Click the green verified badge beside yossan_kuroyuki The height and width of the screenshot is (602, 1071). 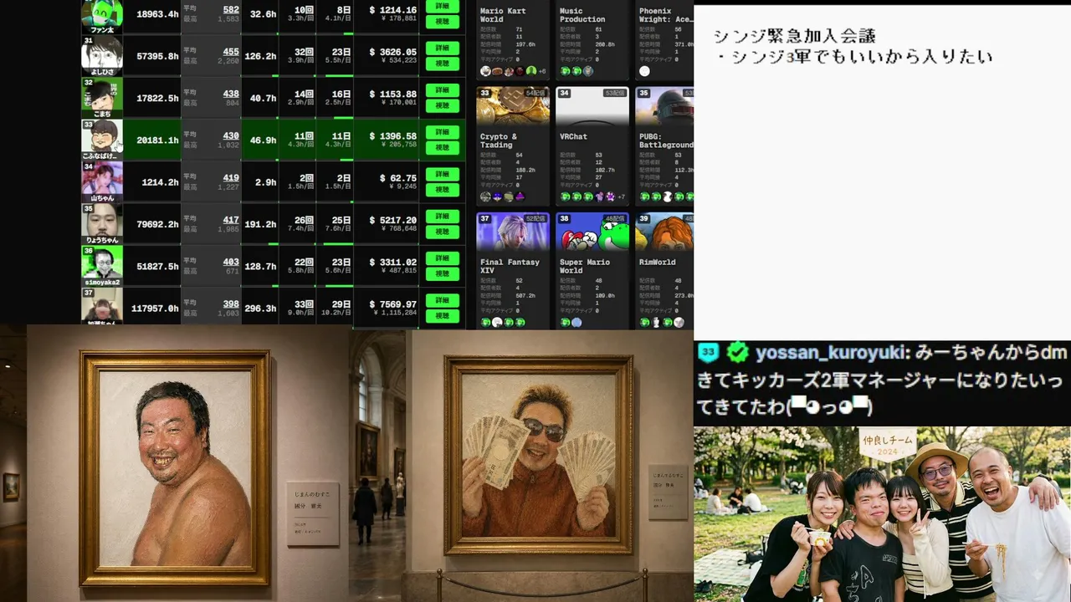738,352
